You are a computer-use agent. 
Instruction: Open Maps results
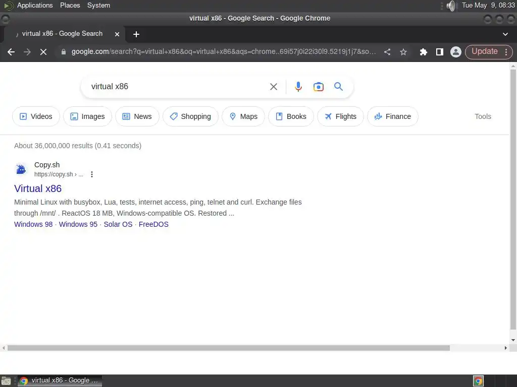point(243,116)
